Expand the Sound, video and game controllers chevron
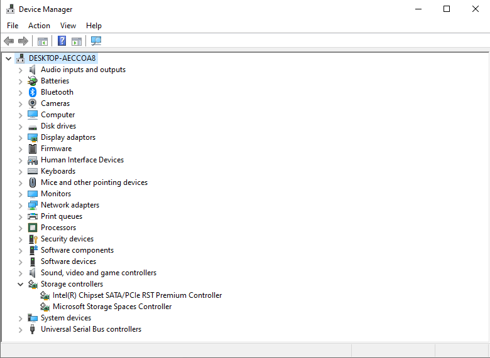490x358 pixels. (x=20, y=273)
